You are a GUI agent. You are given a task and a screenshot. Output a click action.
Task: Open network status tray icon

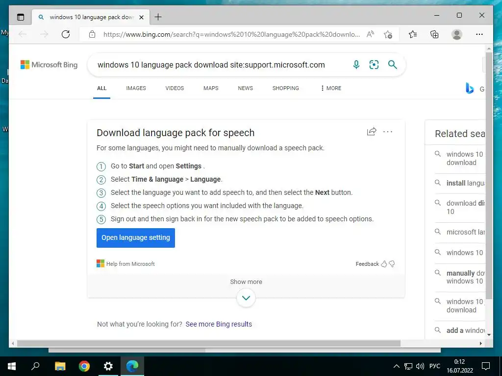click(x=408, y=366)
